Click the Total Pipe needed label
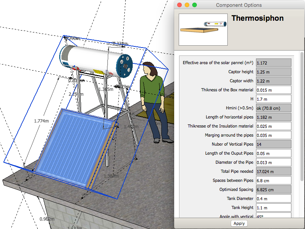 (x=237, y=171)
